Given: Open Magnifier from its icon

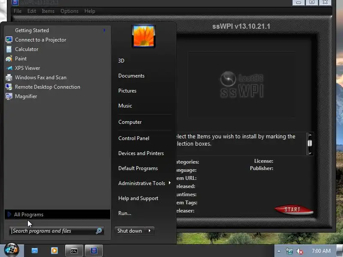Looking at the screenshot, I should [9, 96].
